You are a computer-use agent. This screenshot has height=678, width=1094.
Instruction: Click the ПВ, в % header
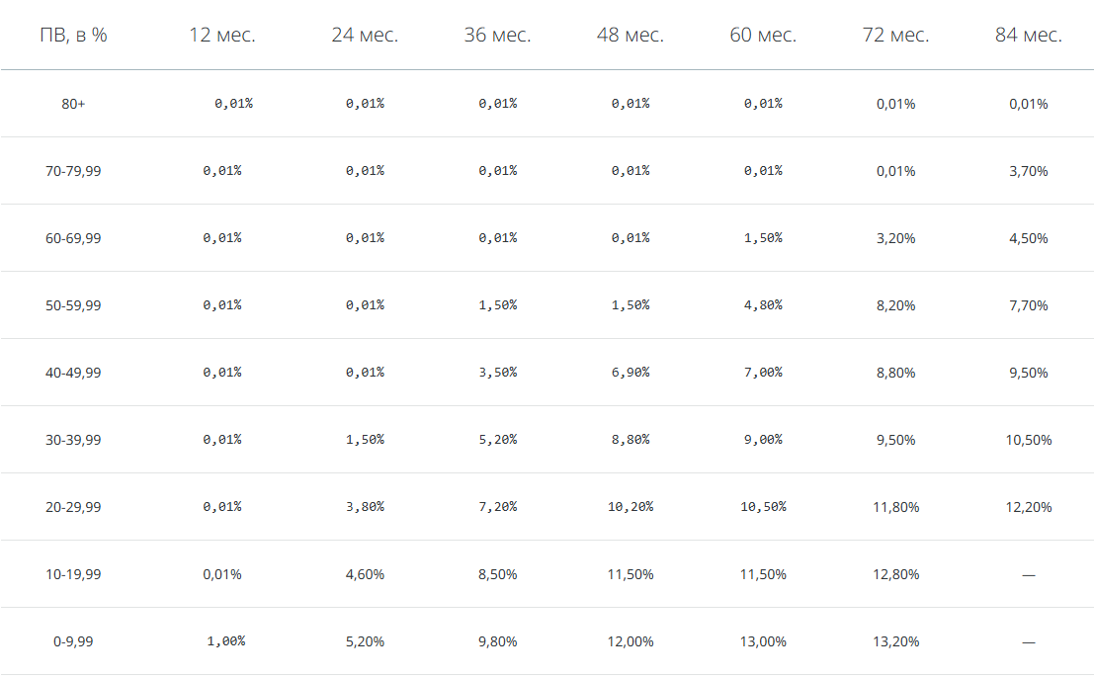[73, 35]
